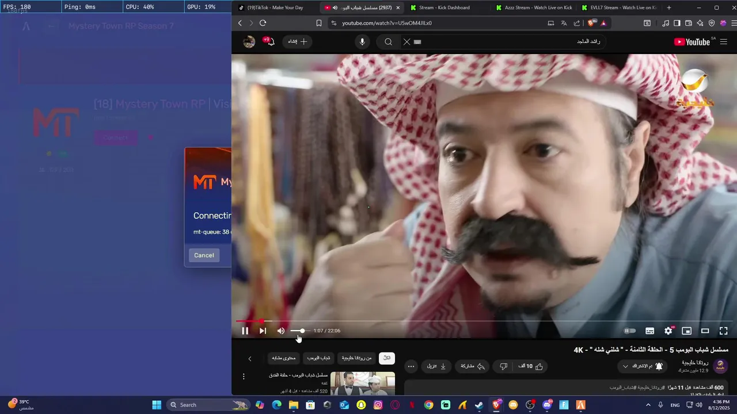The image size is (737, 414).
Task: Adjust the video volume slider
Action: point(300,331)
